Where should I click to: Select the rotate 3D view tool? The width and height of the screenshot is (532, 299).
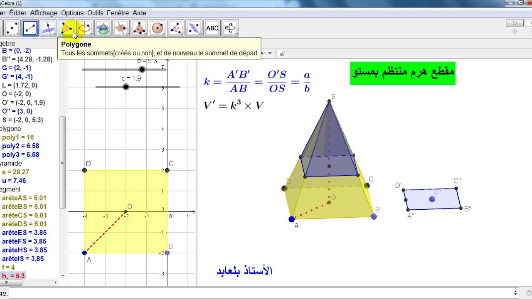point(230,28)
